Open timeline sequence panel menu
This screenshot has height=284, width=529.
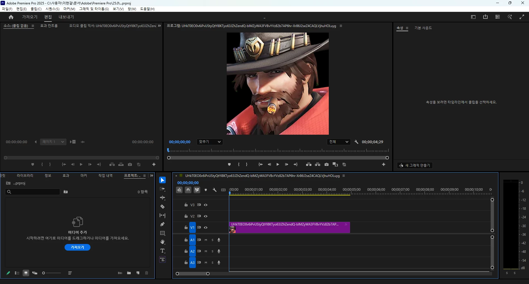pyautogui.click(x=344, y=176)
